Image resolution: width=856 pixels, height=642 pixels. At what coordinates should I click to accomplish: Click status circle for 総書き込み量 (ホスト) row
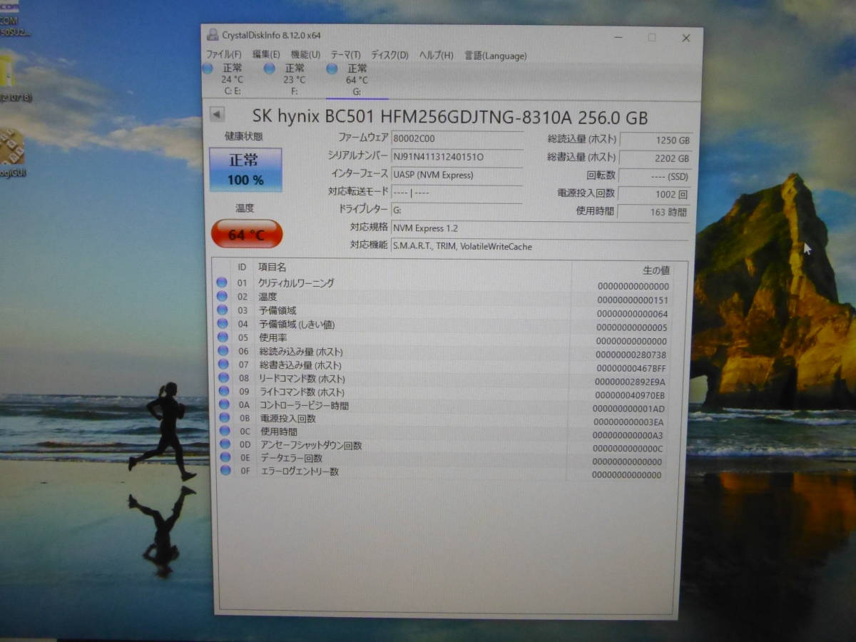(x=223, y=364)
